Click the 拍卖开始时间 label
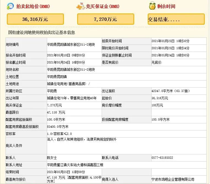 (112, 41)
